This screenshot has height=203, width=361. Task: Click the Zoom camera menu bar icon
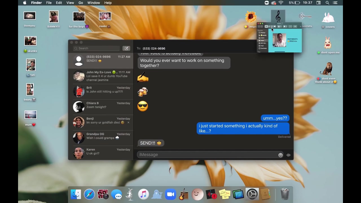(x=267, y=3)
